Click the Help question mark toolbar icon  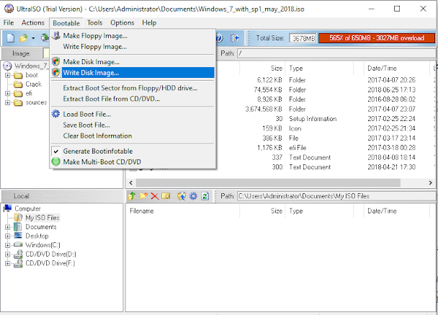pos(219,37)
